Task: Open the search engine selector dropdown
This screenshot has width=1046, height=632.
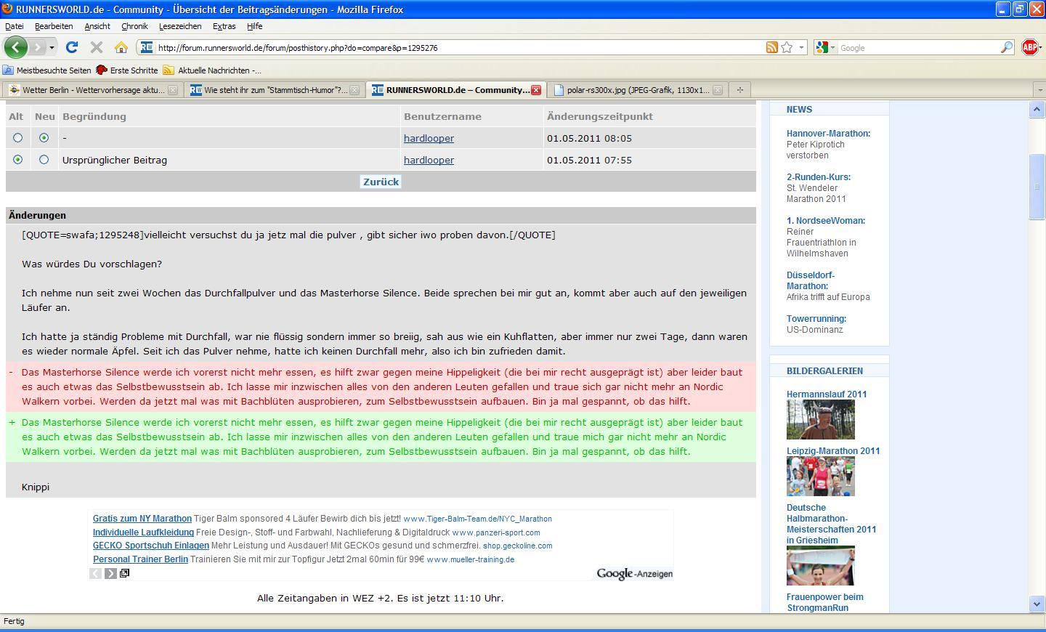Action: (x=832, y=47)
